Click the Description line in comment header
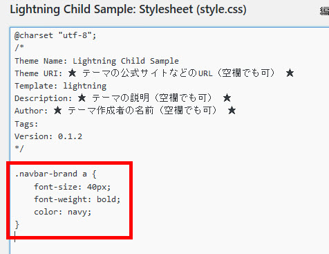 tap(123, 98)
